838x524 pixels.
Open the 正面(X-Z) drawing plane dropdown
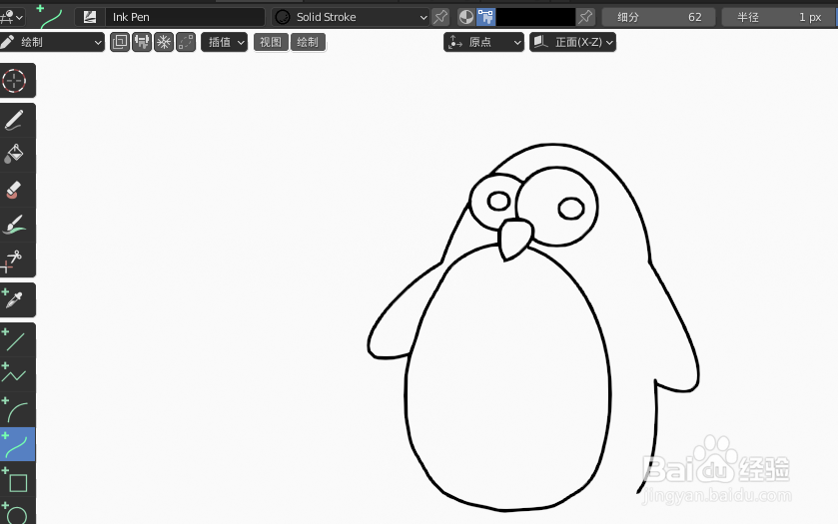(572, 42)
